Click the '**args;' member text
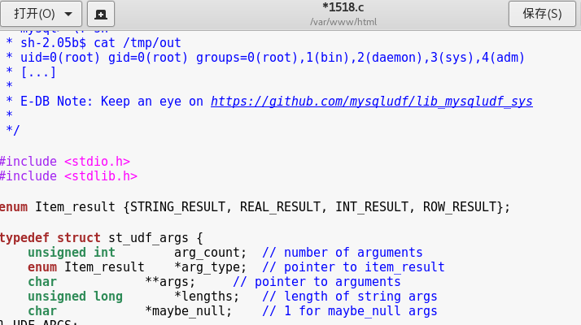This screenshot has width=581, height=325. (x=170, y=282)
